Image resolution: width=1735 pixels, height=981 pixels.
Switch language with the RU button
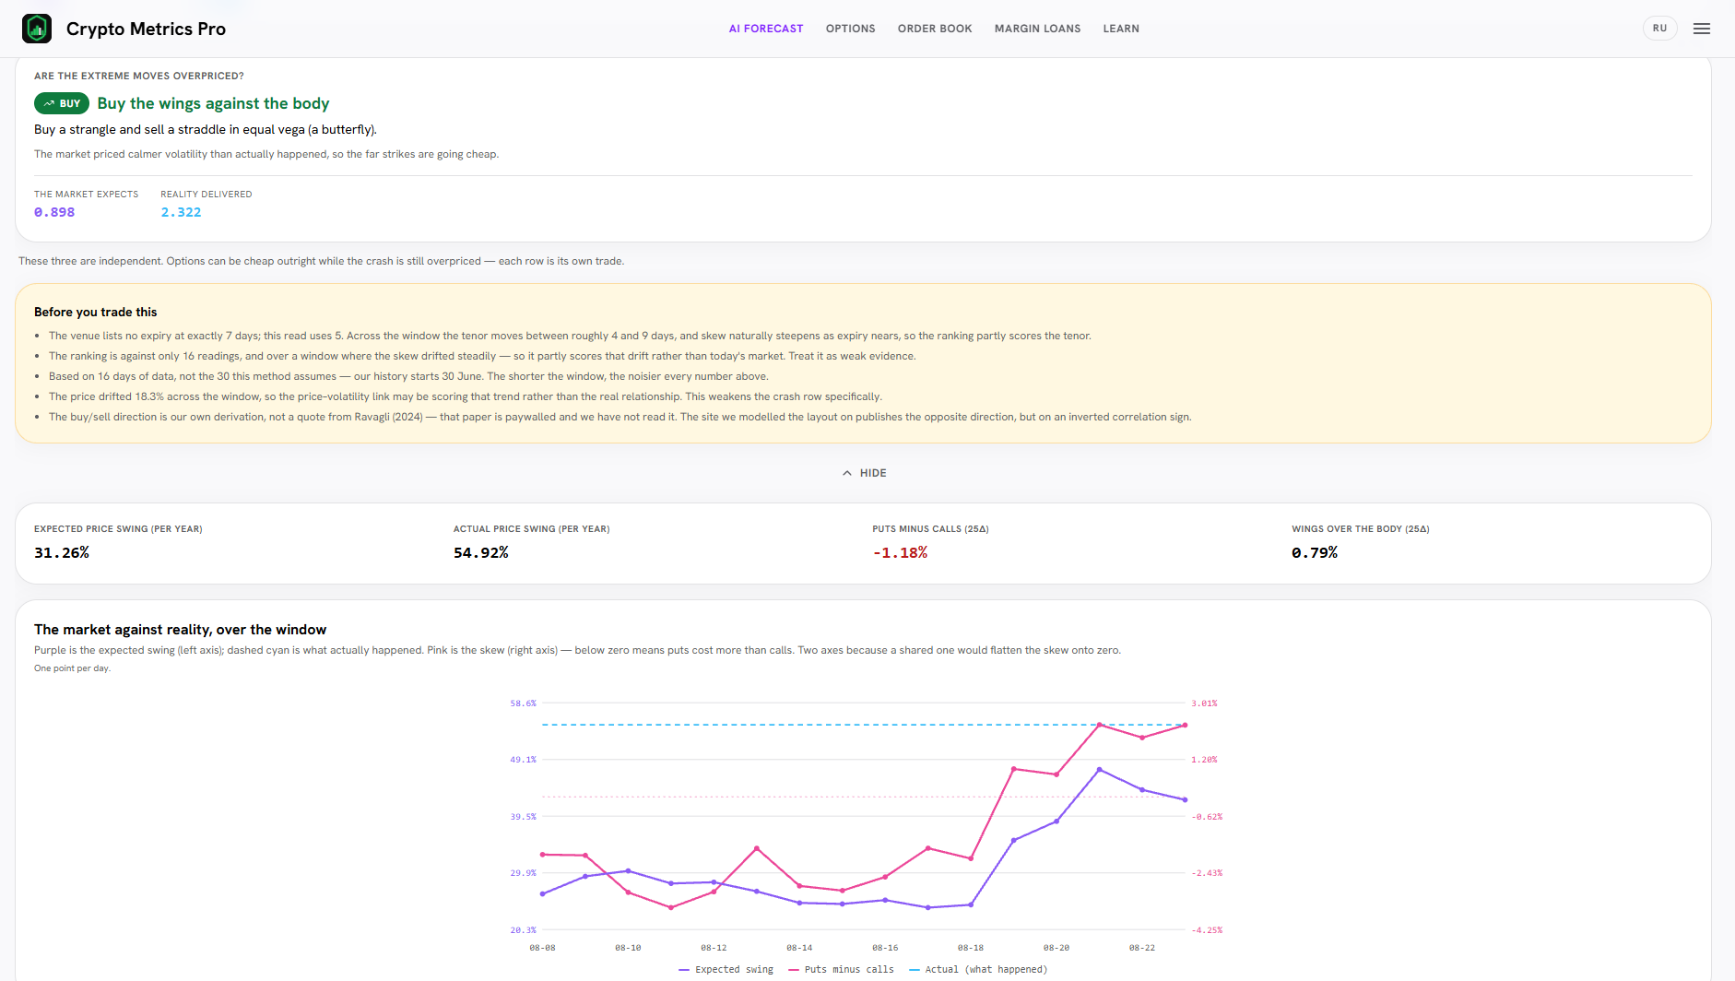click(1659, 29)
